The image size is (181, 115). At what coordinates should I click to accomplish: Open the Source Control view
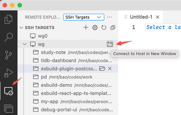pyautogui.click(x=8, y=55)
